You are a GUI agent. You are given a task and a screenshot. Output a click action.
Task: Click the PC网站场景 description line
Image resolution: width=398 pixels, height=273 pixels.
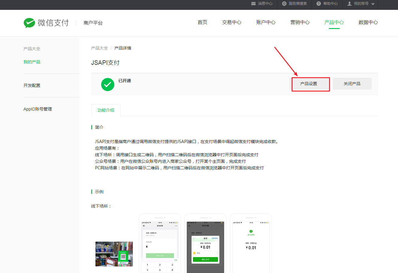(179, 168)
